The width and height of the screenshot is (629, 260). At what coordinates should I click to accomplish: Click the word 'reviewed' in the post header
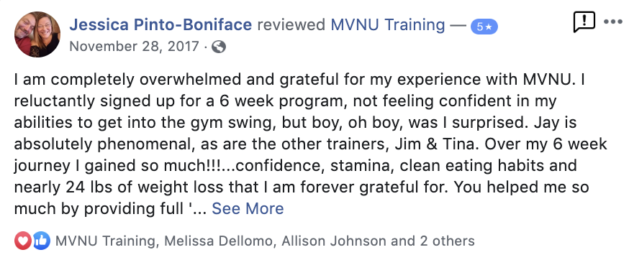(x=291, y=25)
